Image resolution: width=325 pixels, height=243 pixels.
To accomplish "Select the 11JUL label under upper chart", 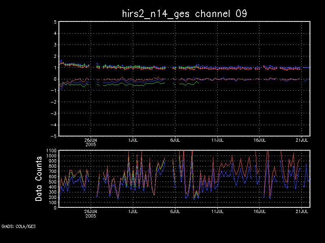I will 217,140.
